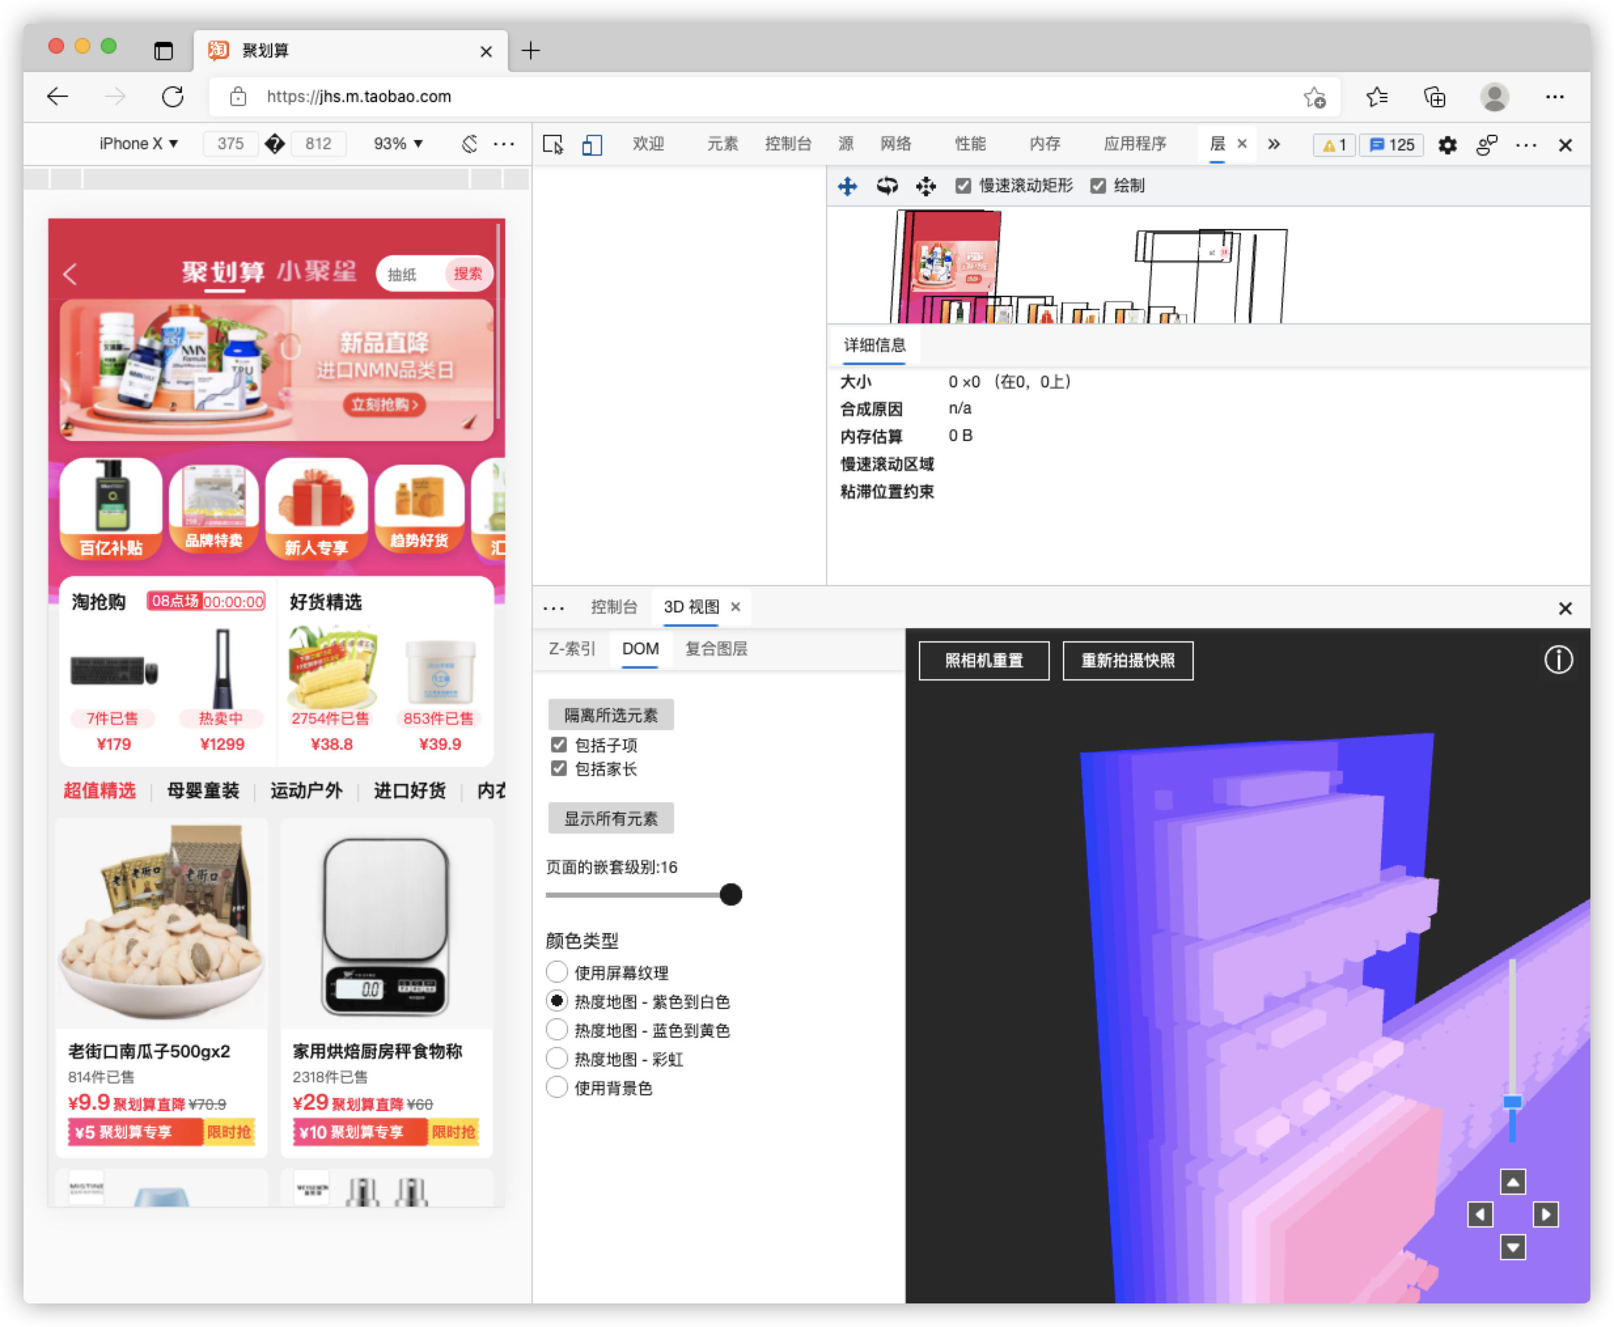Image resolution: width=1614 pixels, height=1327 pixels.
Task: Open DevTools settings gear
Action: click(x=1446, y=145)
